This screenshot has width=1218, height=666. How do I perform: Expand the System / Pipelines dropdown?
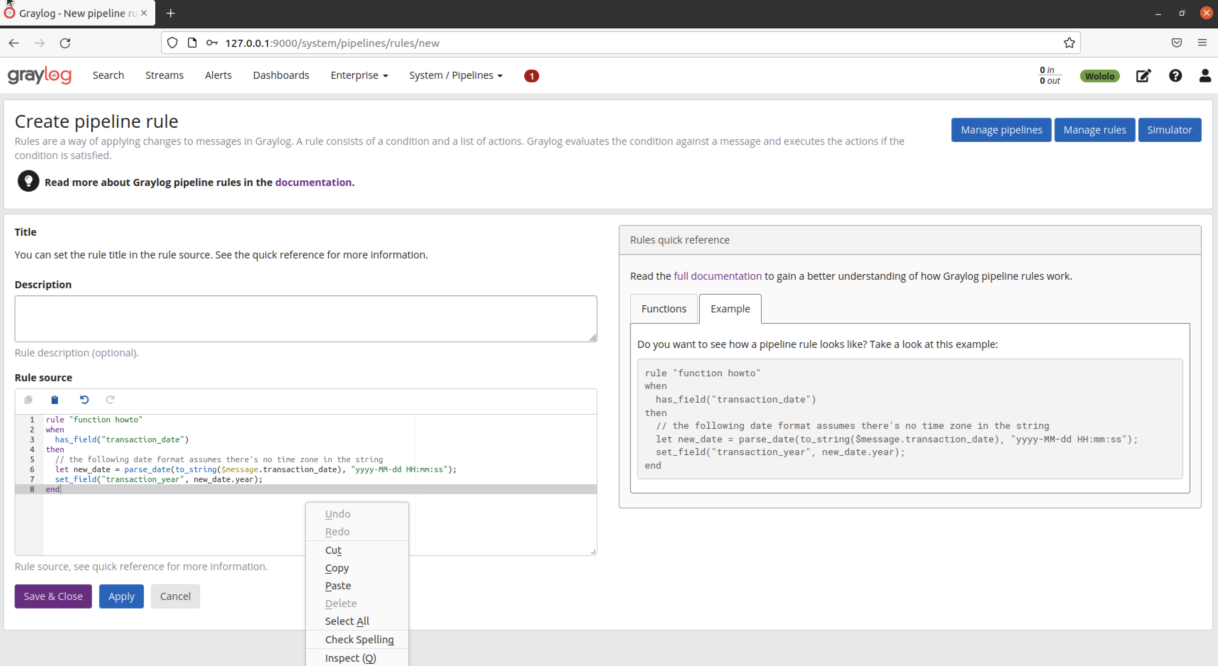(x=455, y=75)
